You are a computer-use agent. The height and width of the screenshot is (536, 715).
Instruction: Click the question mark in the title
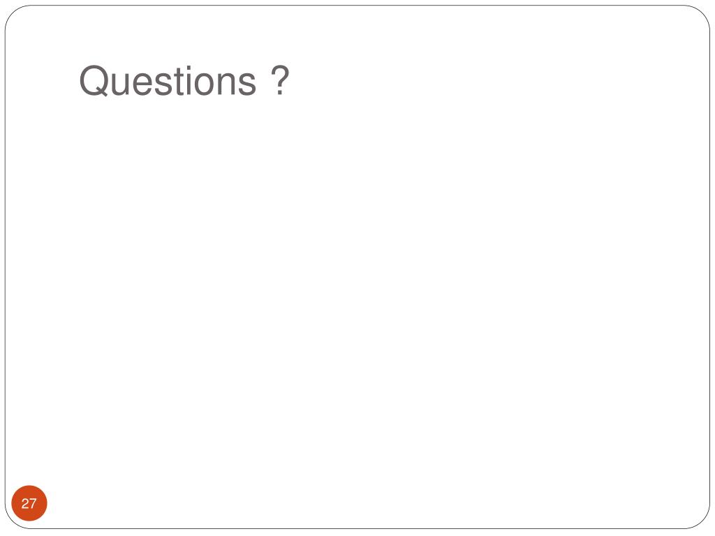coord(281,80)
